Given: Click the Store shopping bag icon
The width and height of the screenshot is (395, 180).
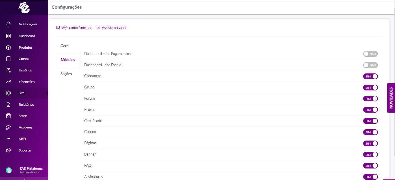Looking at the screenshot, I should click(8, 116).
